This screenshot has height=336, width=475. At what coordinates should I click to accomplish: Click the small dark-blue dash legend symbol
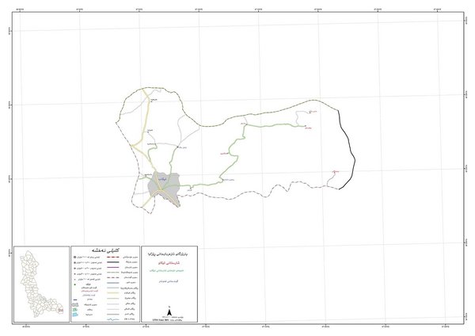[75, 300]
